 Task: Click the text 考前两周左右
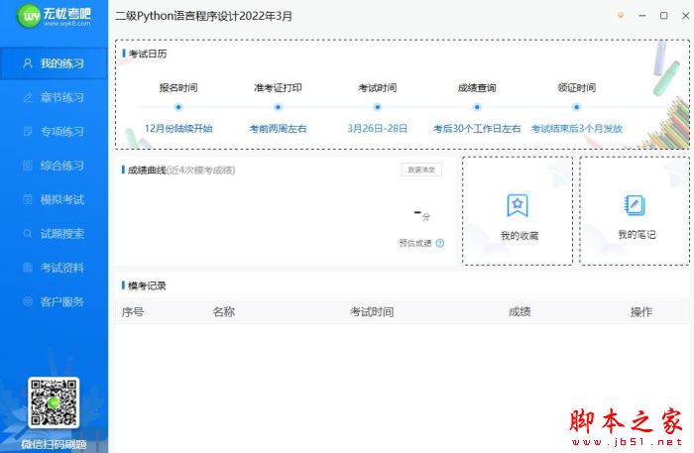point(278,129)
